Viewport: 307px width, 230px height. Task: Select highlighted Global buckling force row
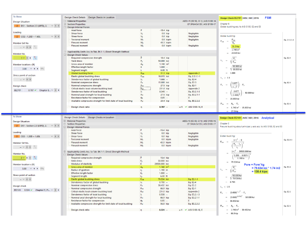pyautogui.click(x=142, y=73)
